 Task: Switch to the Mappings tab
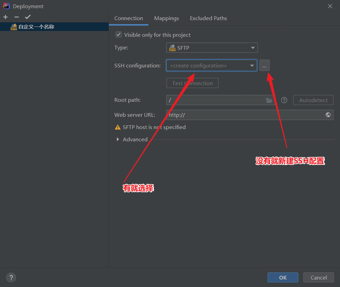(x=166, y=18)
